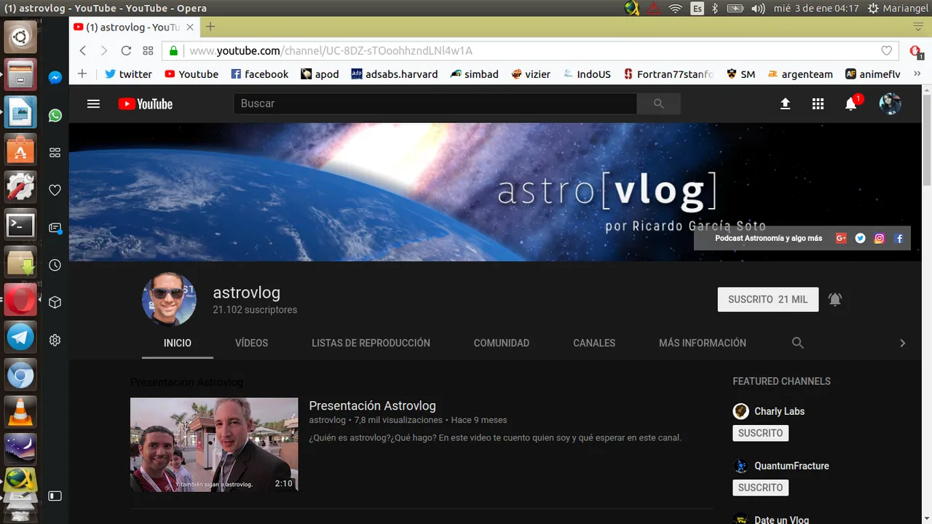Close the astrovlog YouTube tab
Image resolution: width=932 pixels, height=524 pixels.
point(190,27)
